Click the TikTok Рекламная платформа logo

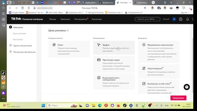click(27, 19)
